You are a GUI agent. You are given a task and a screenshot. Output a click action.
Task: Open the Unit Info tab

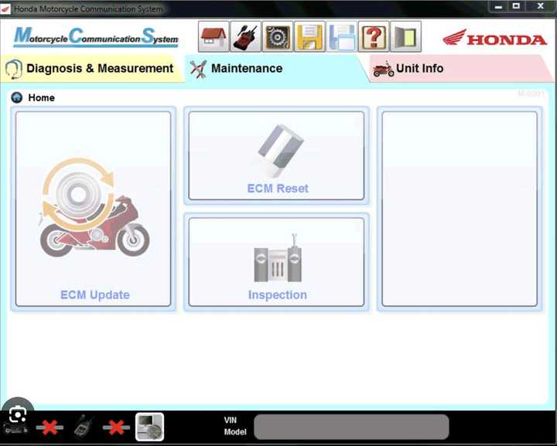(x=460, y=69)
